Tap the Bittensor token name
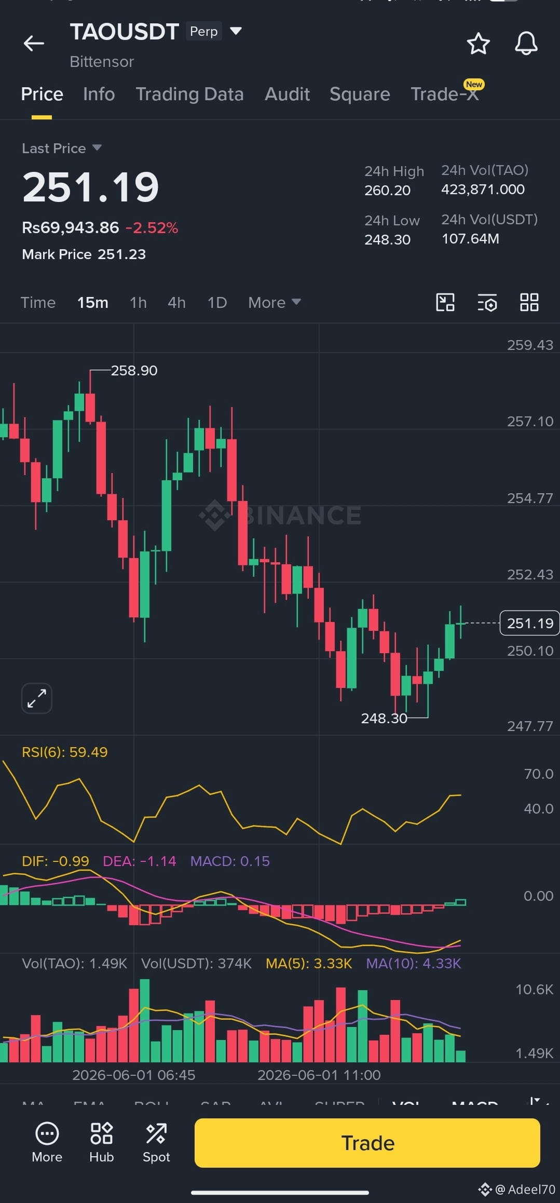Screen dimensions: 560x1203 pyautogui.click(x=102, y=61)
